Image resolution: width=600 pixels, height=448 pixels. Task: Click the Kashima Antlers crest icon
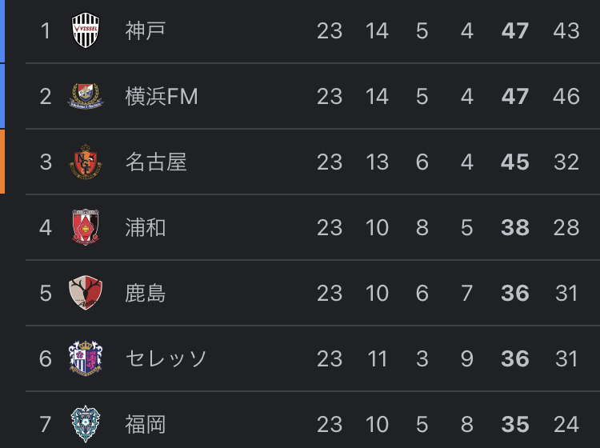point(86,293)
